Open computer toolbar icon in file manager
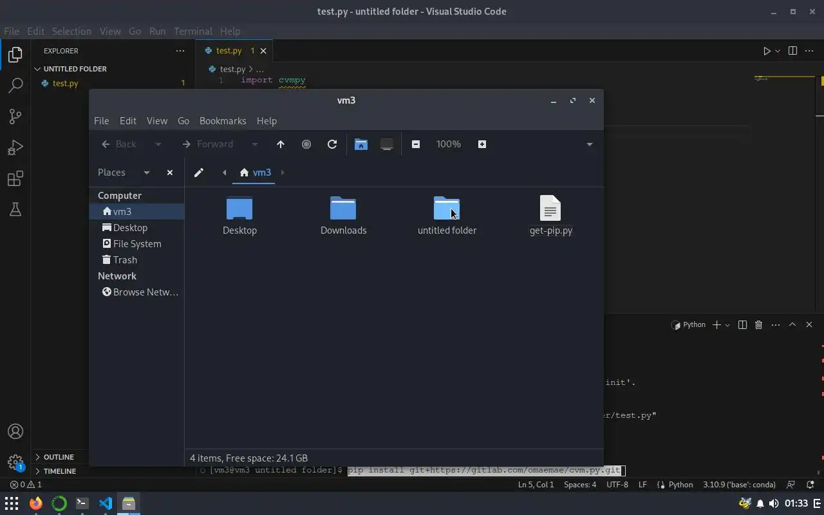The image size is (824, 515). pos(386,144)
